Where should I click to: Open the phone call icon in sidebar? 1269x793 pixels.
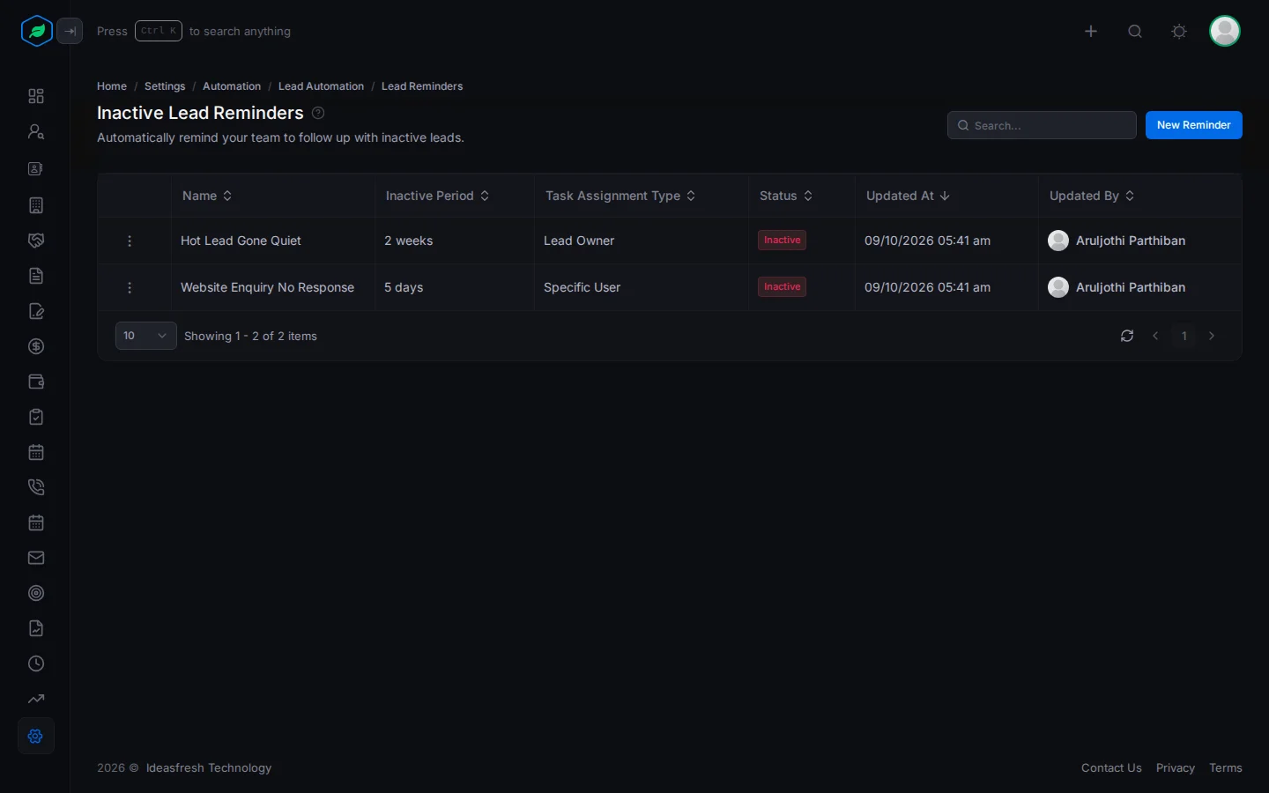point(36,487)
